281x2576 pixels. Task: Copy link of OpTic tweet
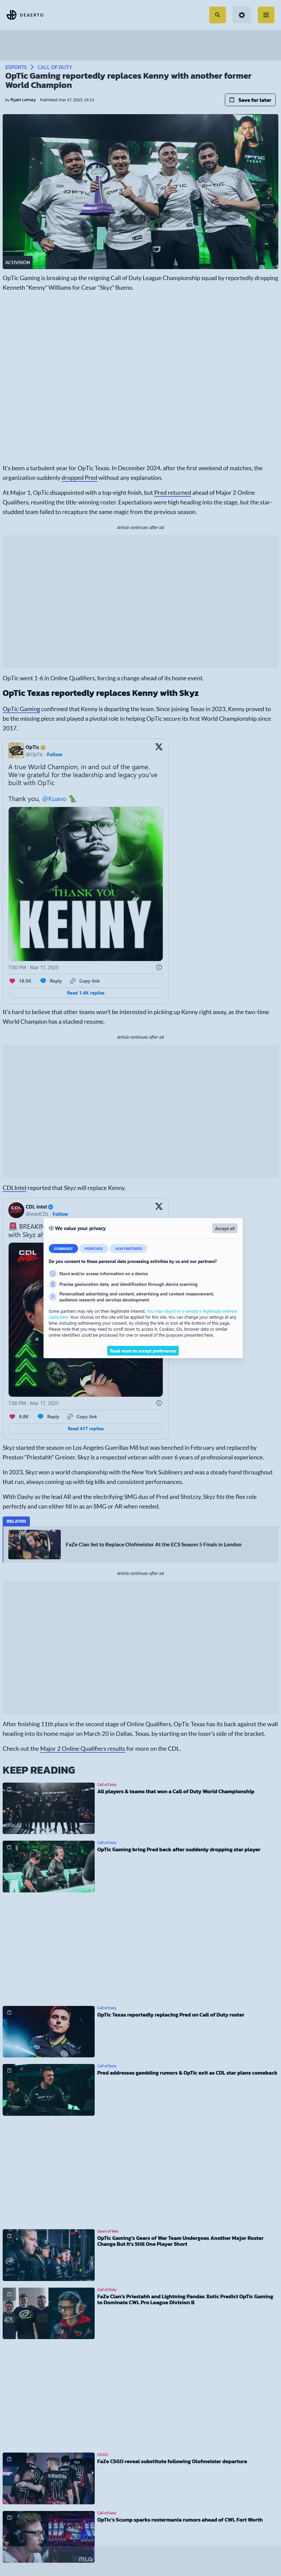pyautogui.click(x=85, y=981)
